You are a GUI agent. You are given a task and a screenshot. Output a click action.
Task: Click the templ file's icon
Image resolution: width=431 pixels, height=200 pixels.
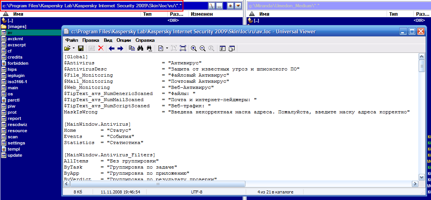pyautogui.click(x=4, y=149)
